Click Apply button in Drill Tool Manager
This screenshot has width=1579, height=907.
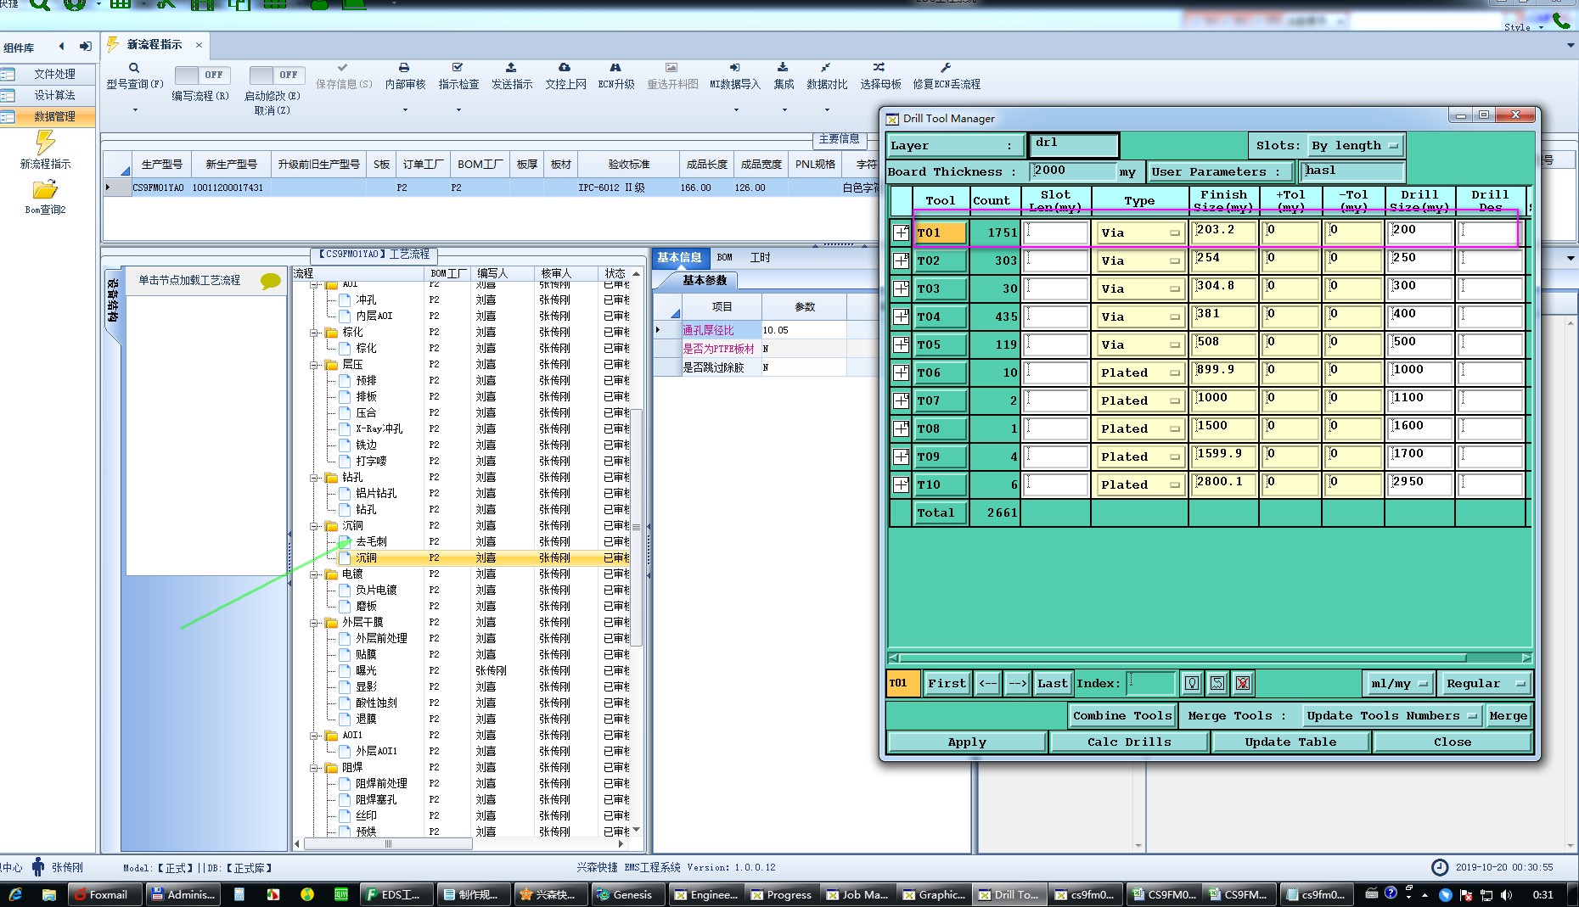(967, 742)
